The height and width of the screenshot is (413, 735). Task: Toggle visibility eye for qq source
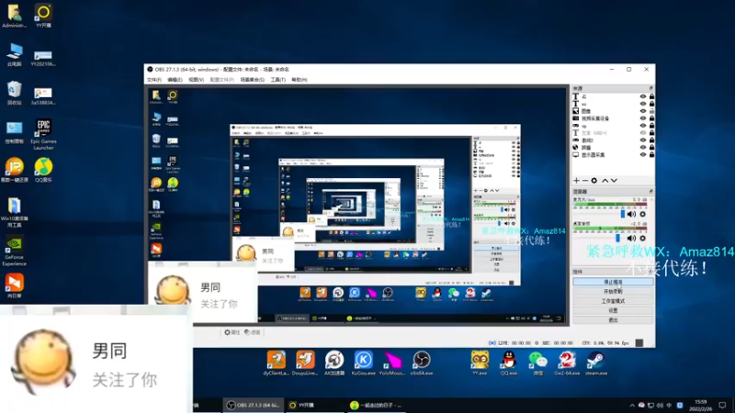click(x=642, y=126)
